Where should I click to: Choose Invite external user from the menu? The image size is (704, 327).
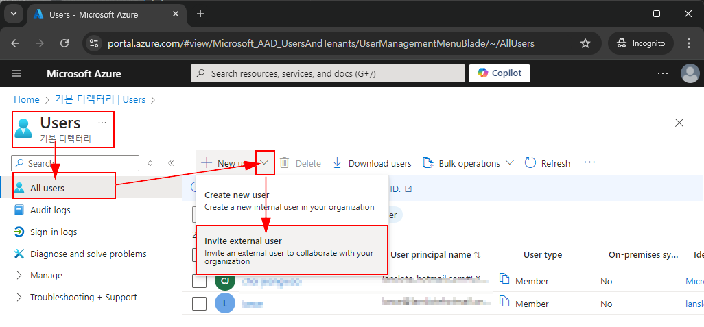[x=292, y=250]
